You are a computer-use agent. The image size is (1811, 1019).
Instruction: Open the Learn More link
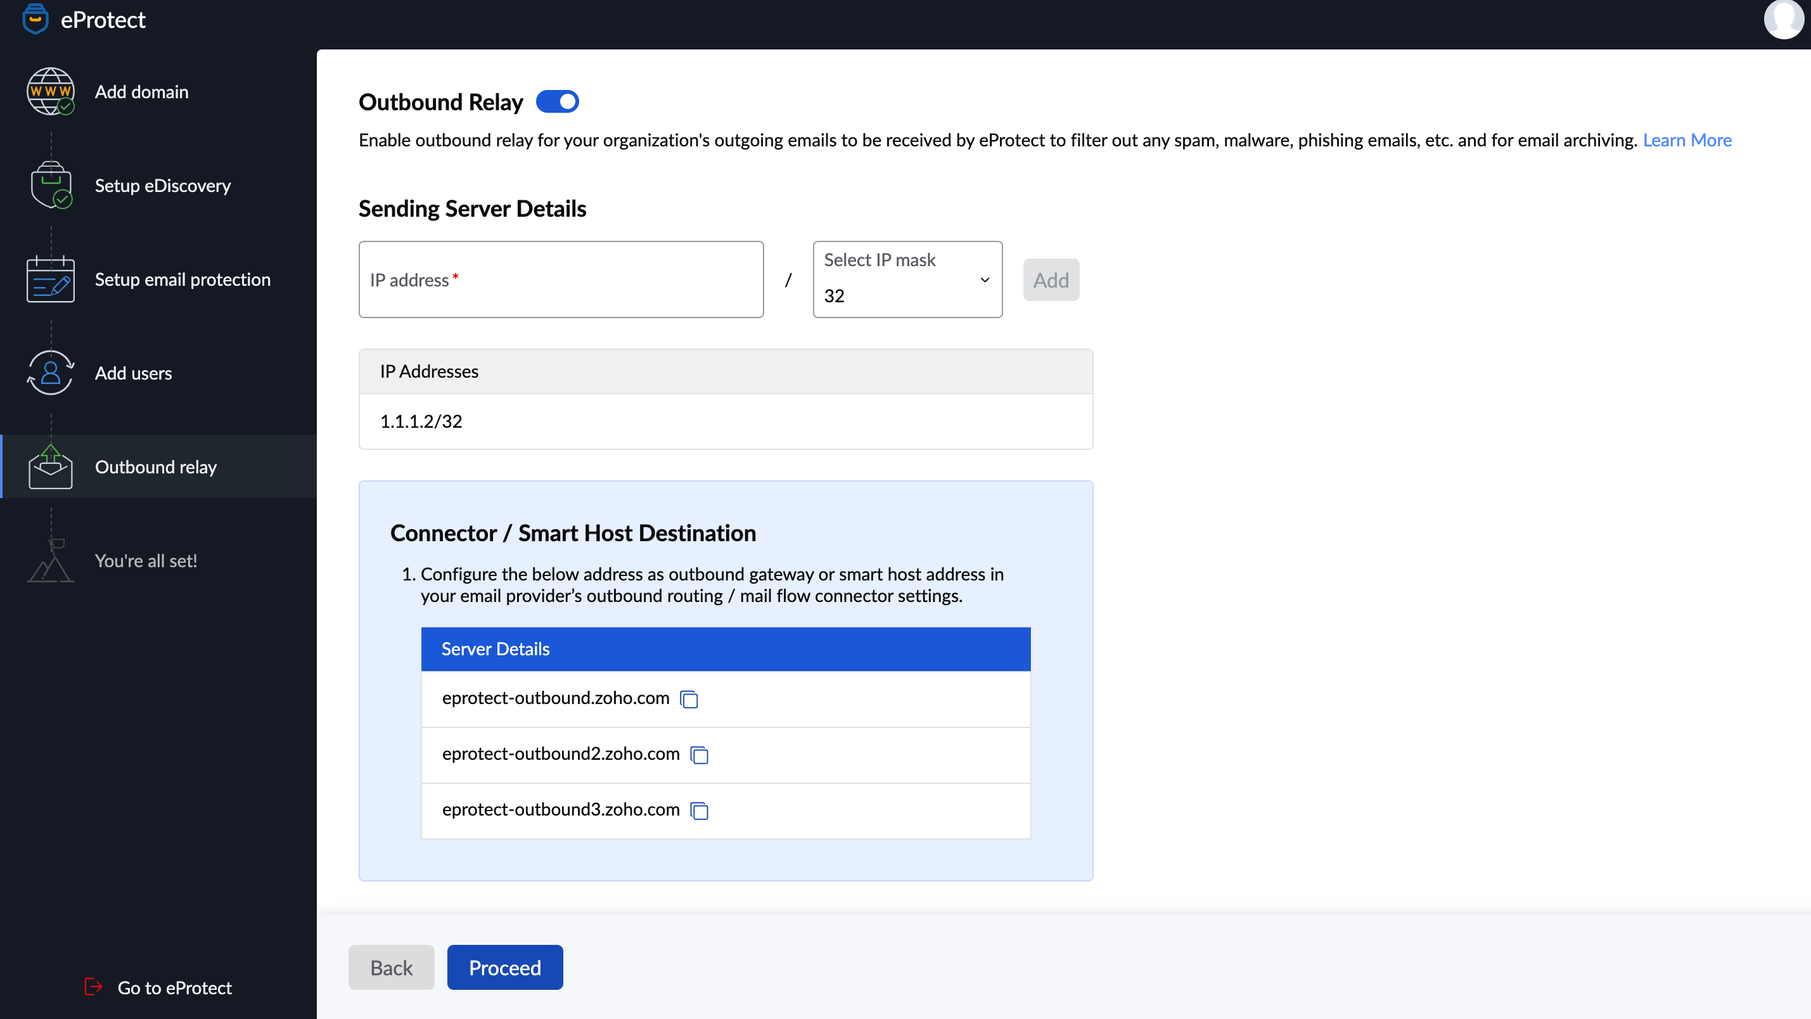1687,140
